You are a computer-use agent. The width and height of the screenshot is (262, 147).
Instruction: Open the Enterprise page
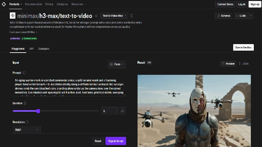click(62, 4)
